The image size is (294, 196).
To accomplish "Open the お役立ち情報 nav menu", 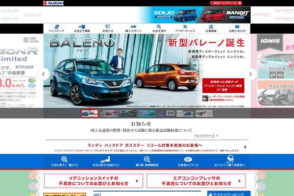I will [82, 28].
